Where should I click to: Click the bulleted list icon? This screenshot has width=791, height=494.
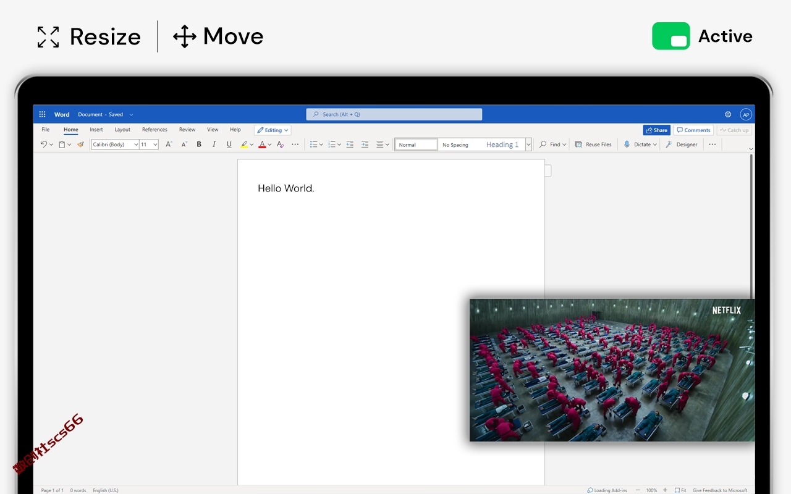[x=313, y=144]
